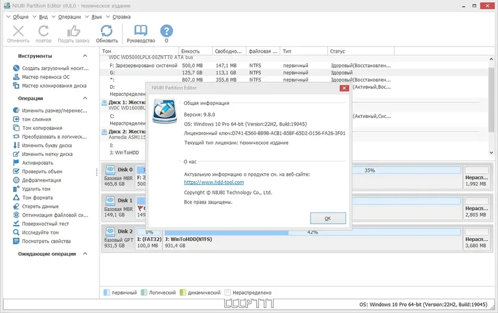Image resolution: width=498 pixels, height=313 pixels.
Task: Open the hdd-tool.com website link
Action: (214, 182)
